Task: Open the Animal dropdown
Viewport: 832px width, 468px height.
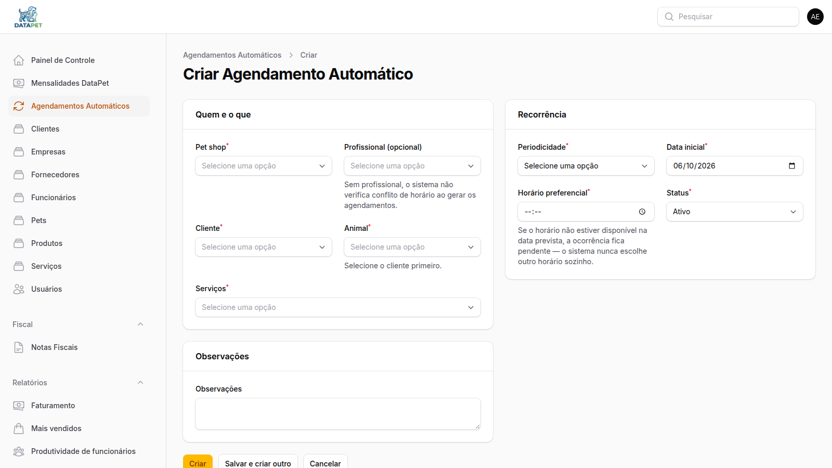Action: point(412,247)
